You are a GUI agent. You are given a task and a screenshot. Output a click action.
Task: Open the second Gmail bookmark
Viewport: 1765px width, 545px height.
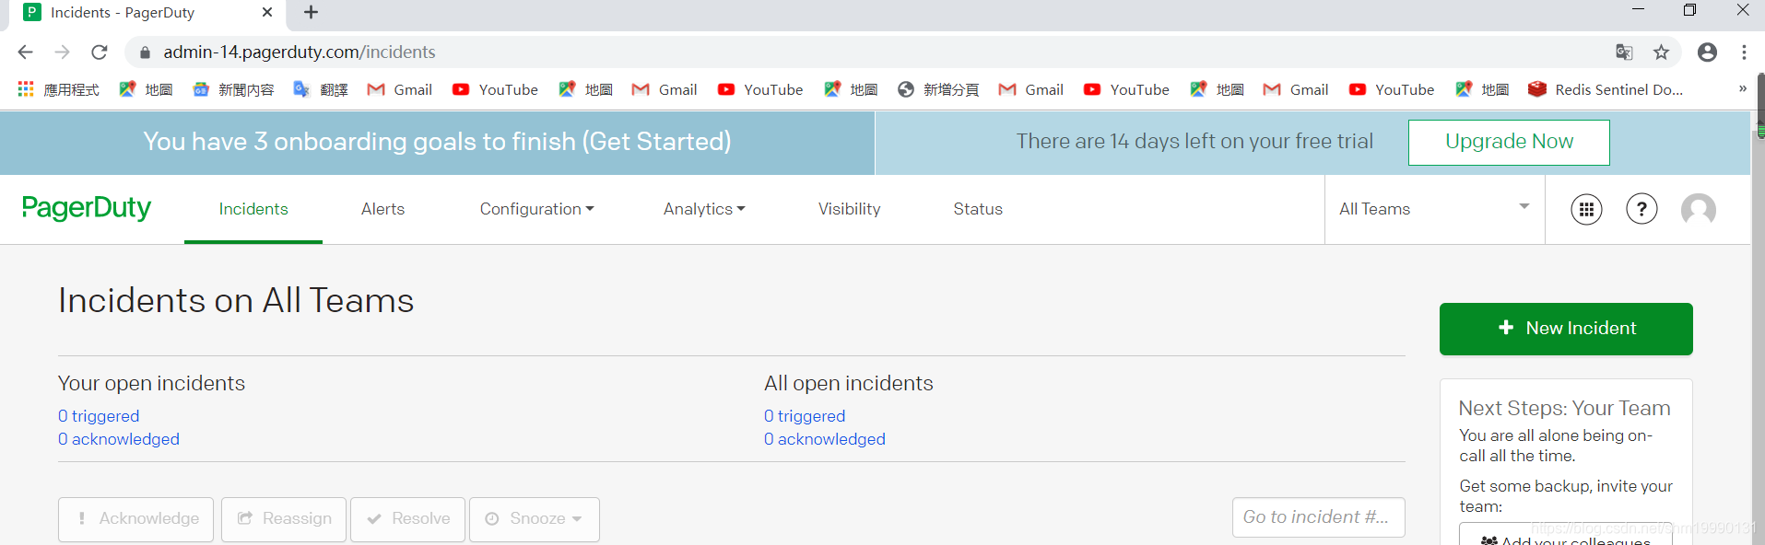pos(665,89)
